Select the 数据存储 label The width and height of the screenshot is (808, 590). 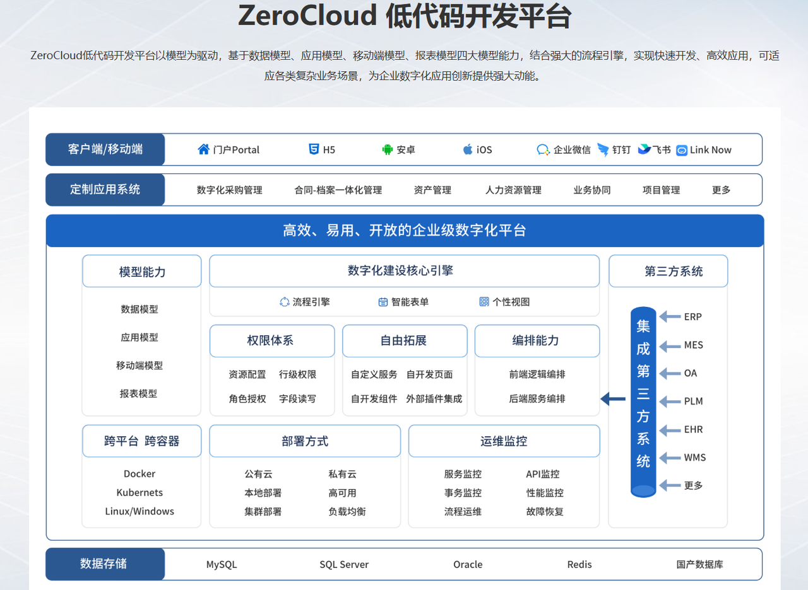[x=105, y=564]
